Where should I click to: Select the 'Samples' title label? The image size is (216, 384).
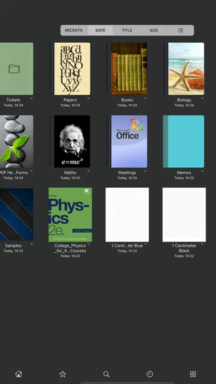coord(13,246)
